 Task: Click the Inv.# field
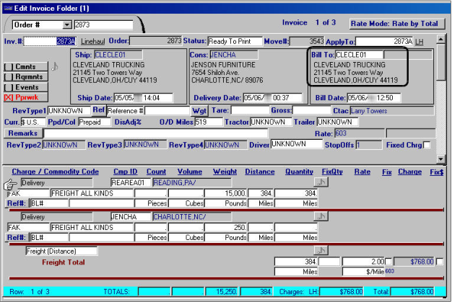tap(50, 41)
